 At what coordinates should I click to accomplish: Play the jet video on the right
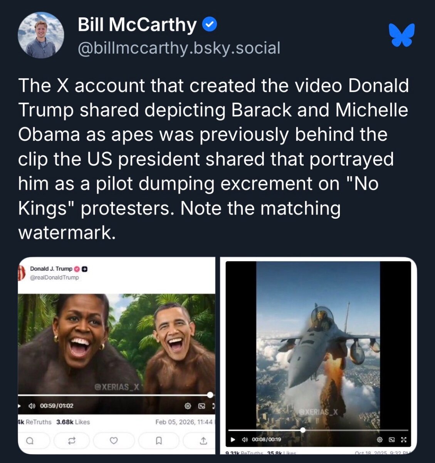[233, 439]
